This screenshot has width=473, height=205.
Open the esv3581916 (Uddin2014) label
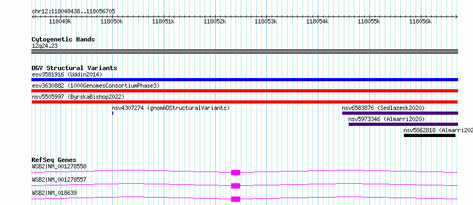[67, 74]
